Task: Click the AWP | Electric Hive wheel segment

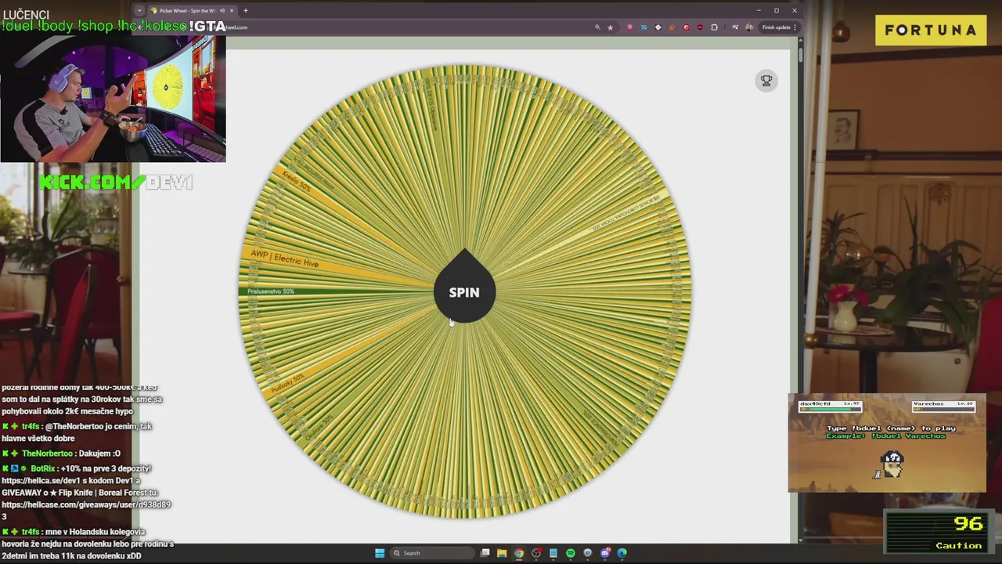Action: coord(285,258)
